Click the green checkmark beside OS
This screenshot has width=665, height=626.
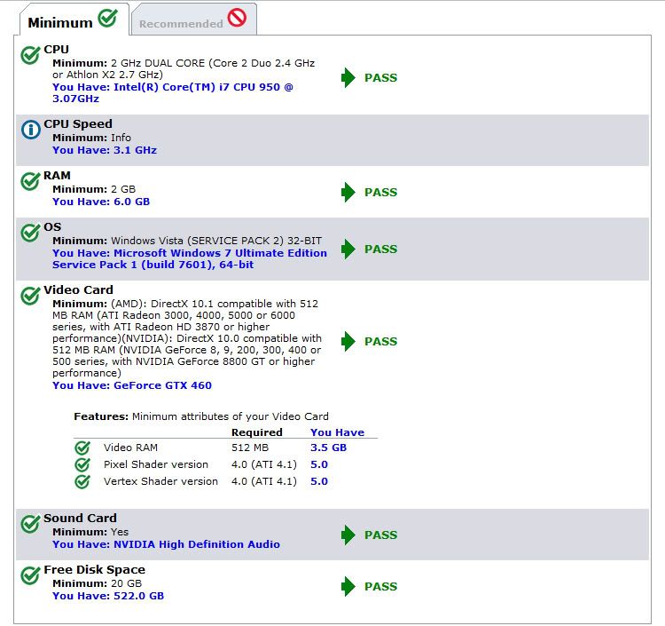tap(31, 233)
